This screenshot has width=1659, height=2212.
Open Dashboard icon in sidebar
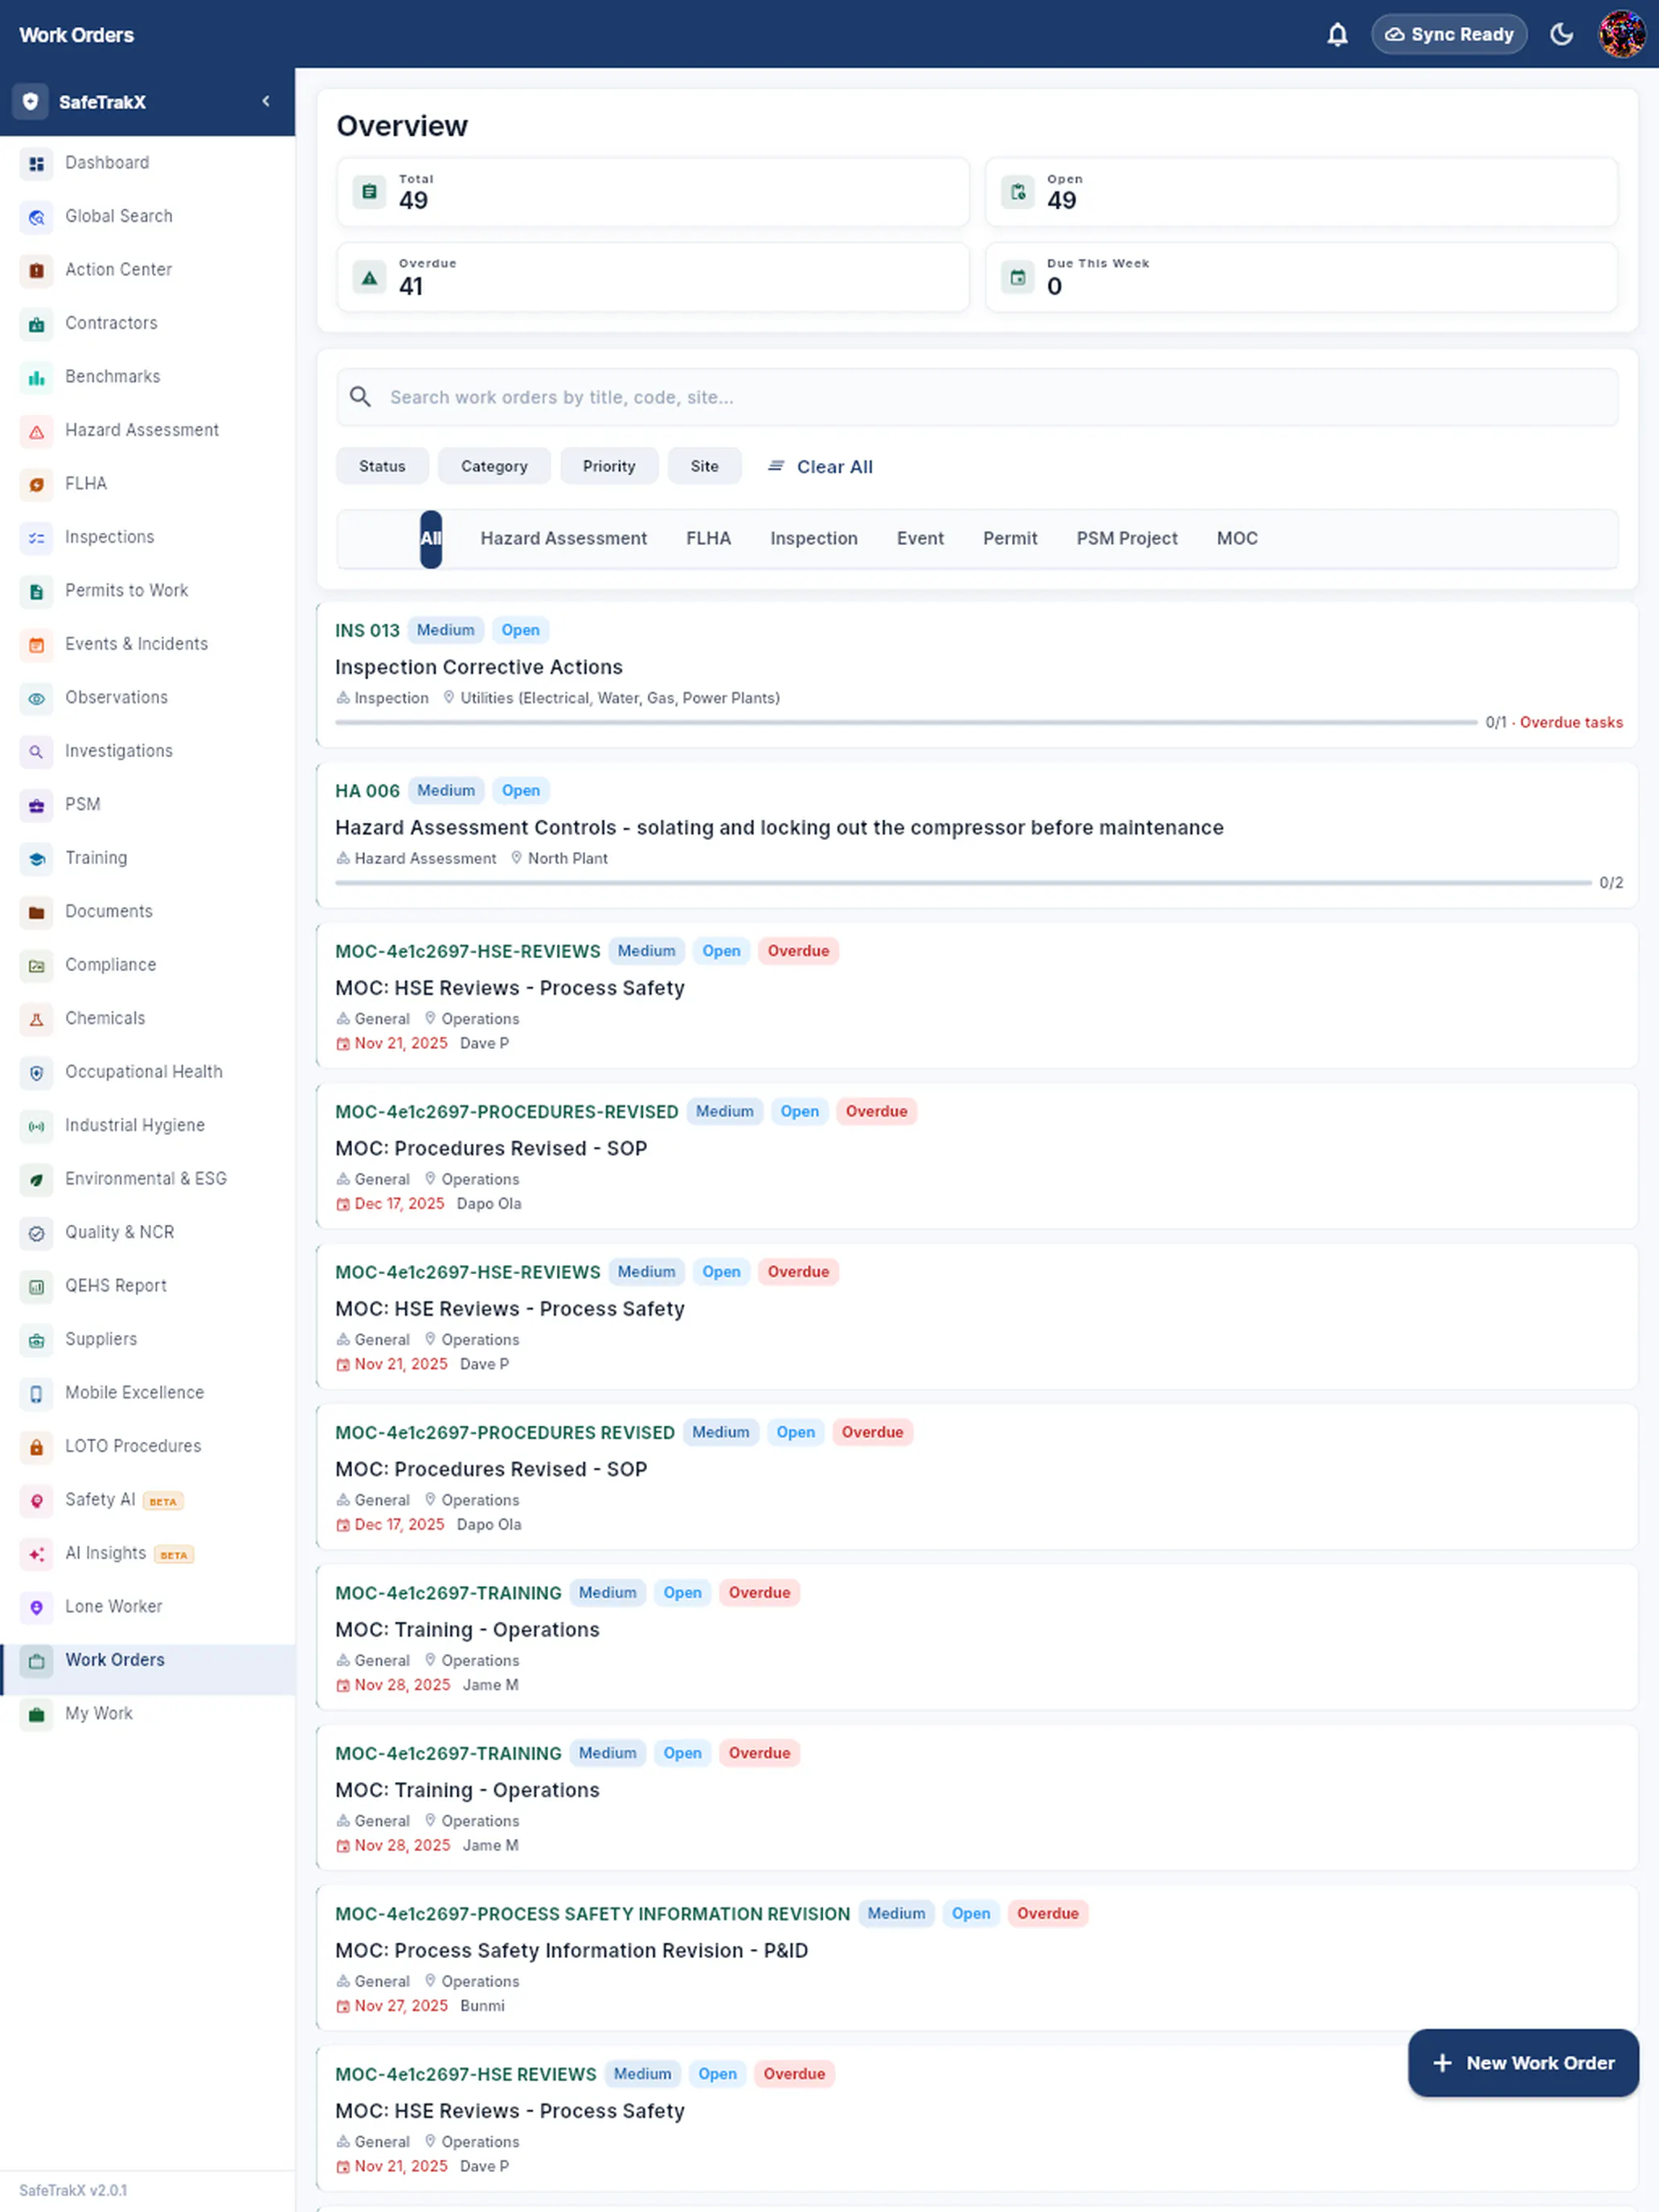tap(37, 164)
